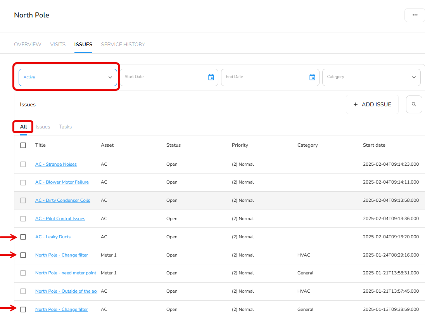Click the Title column header

click(40, 145)
